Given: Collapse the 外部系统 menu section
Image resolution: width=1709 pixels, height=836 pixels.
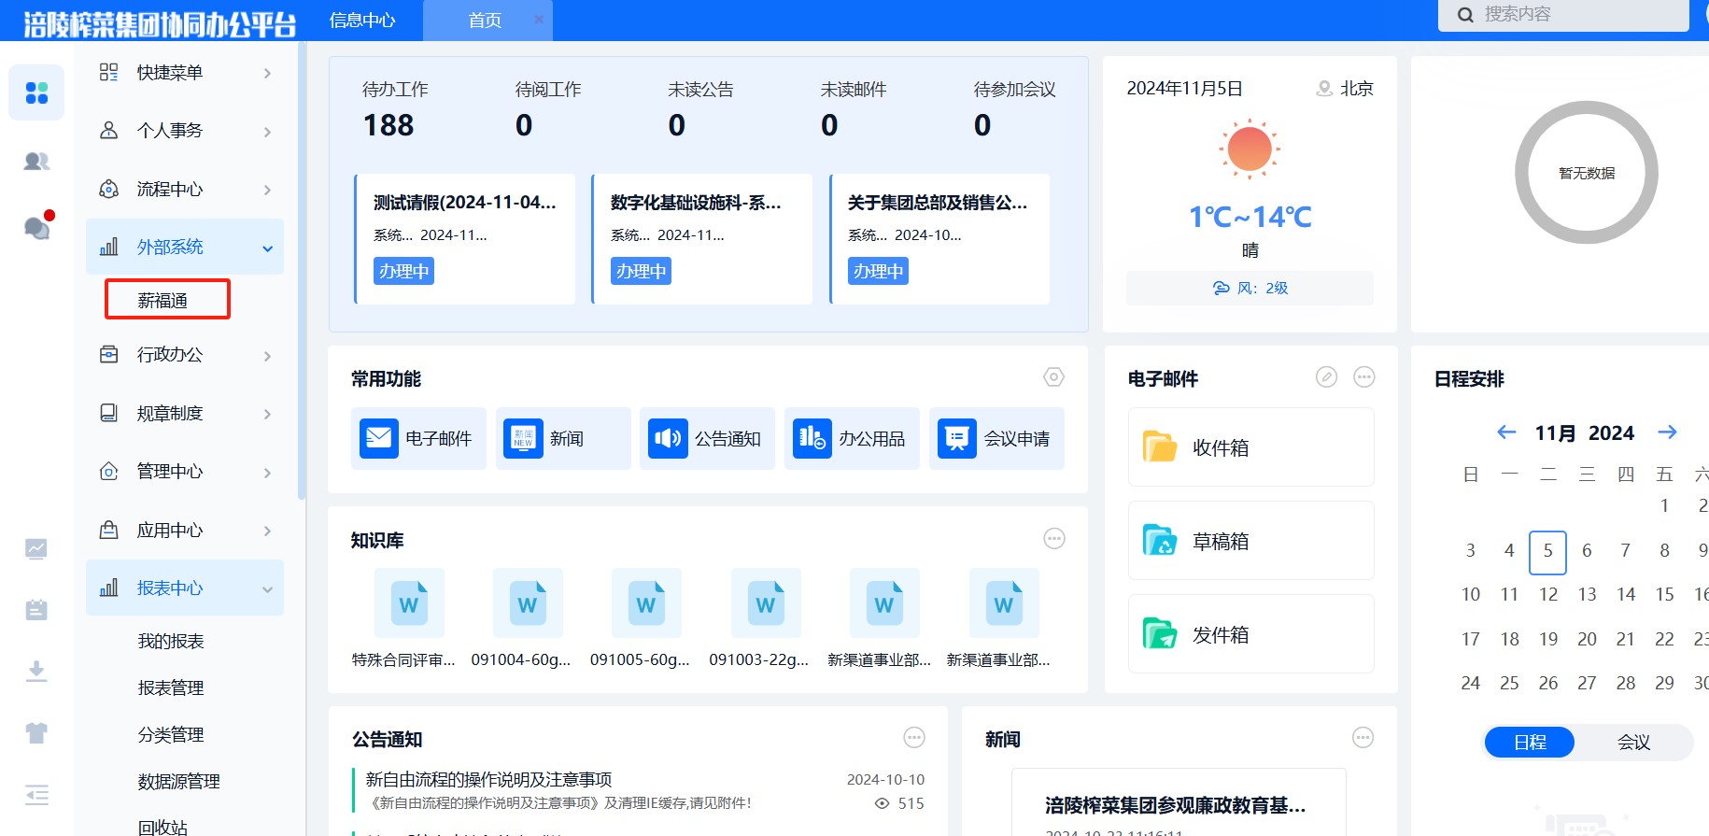Looking at the screenshot, I should 267,248.
